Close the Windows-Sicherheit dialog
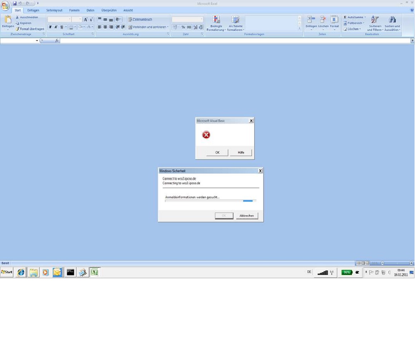Screen dimensions: 416x343 click(260, 171)
